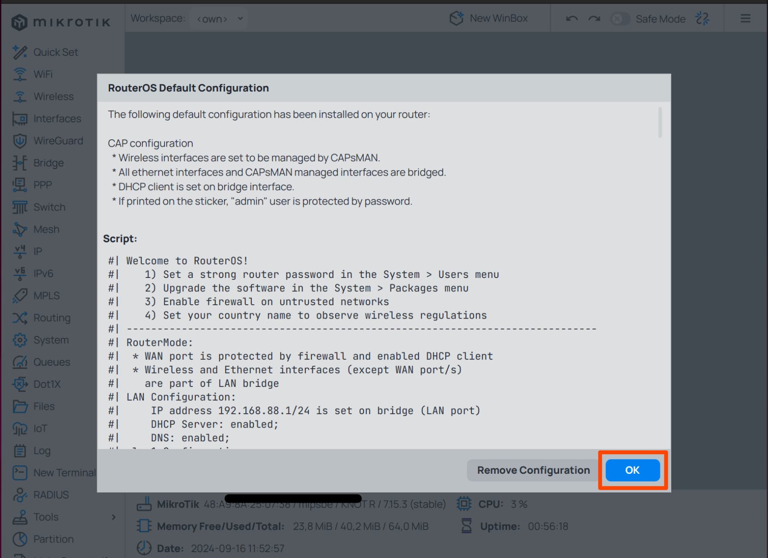Open the Quick Set panel
Image resolution: width=768 pixels, height=558 pixels.
pyautogui.click(x=56, y=52)
